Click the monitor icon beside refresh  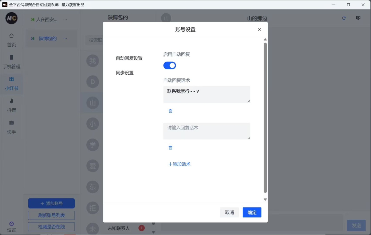click(358, 18)
